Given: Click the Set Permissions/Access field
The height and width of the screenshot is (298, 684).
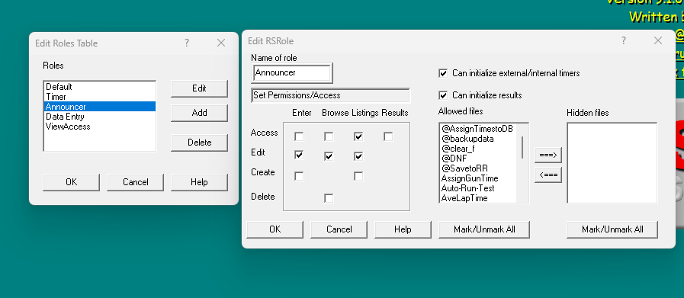Looking at the screenshot, I should pyautogui.click(x=331, y=95).
